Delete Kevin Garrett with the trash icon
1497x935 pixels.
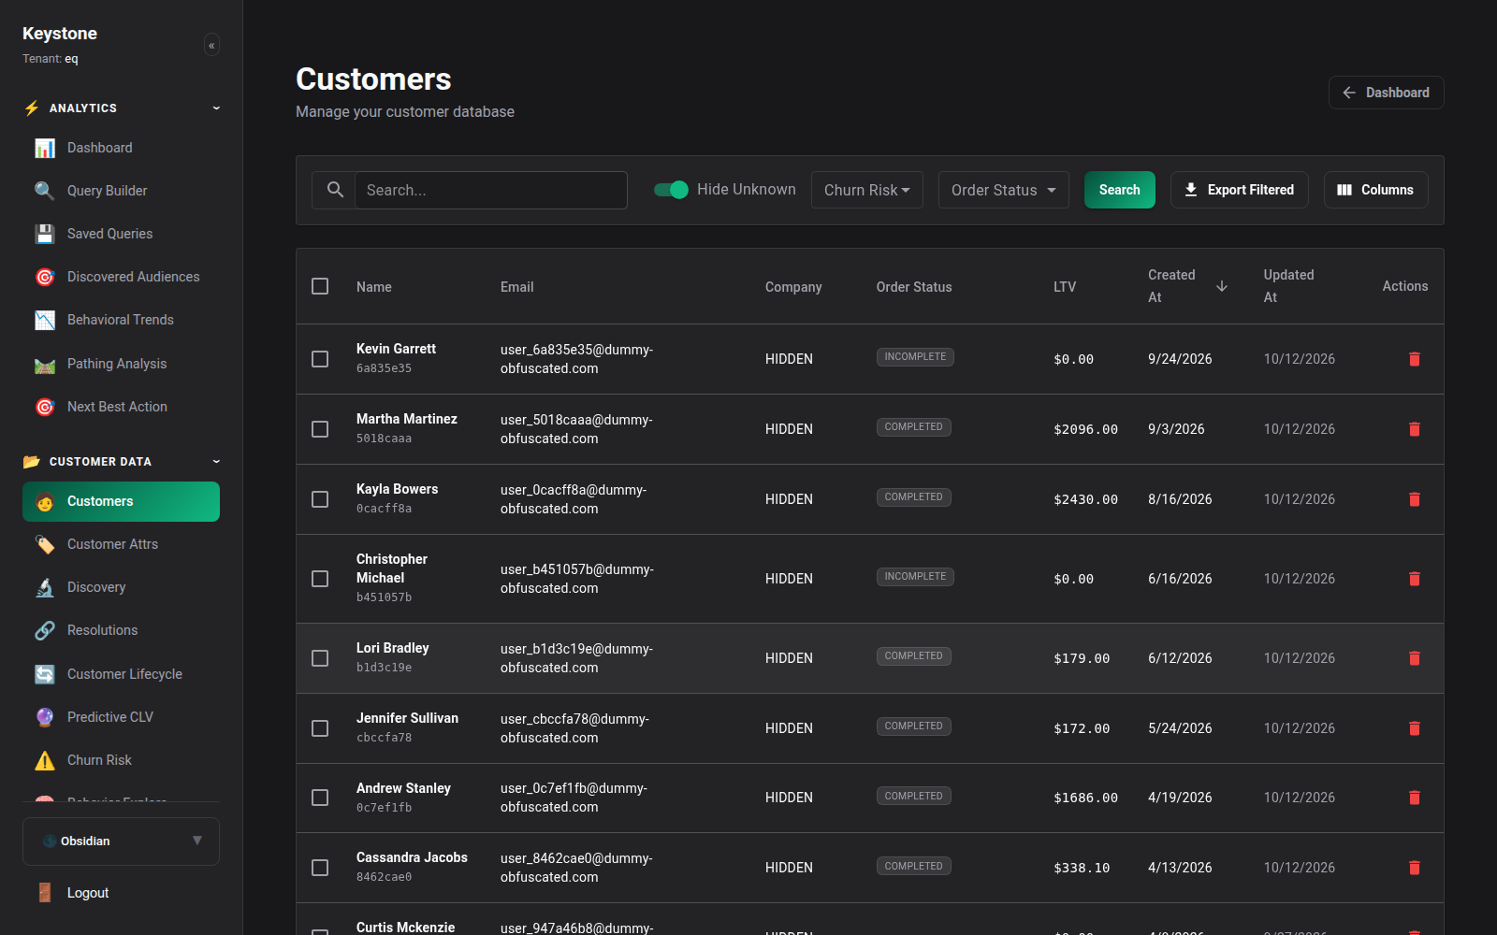coord(1415,359)
